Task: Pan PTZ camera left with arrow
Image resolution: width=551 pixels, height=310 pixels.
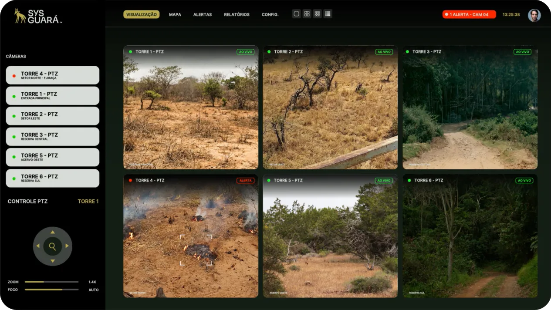Action: 38,246
